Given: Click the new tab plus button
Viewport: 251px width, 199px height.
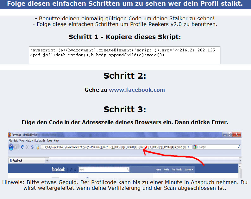Looking at the screenshot, I should (47, 160).
